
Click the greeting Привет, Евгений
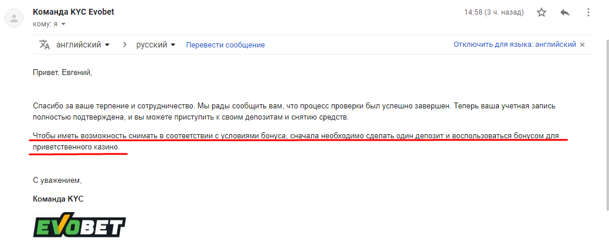coord(63,73)
